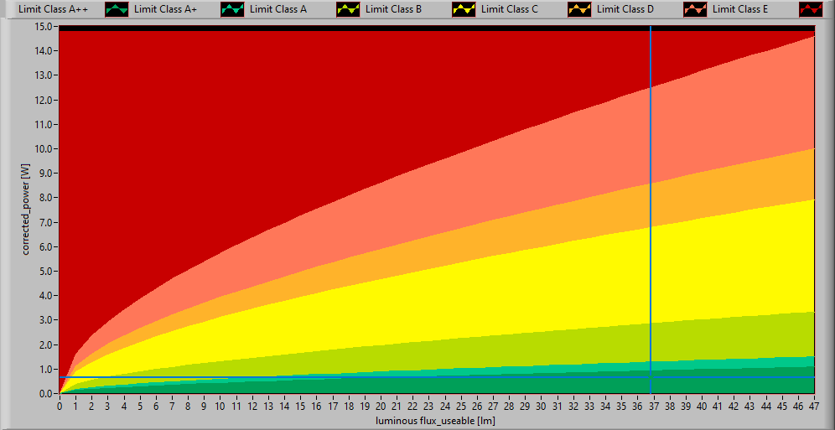Select the horizontal blue cursor line
Viewport: 835px width, 430px height.
point(335,377)
